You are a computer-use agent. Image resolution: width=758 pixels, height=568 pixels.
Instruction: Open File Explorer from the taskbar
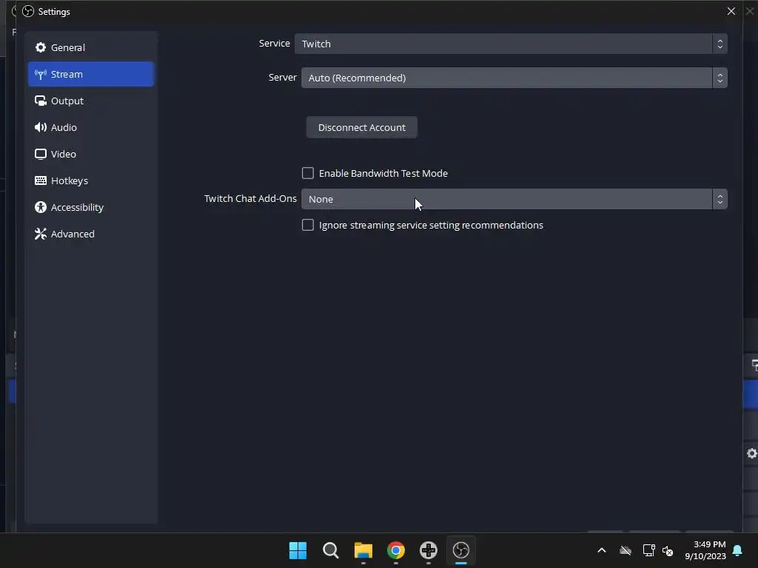[363, 550]
